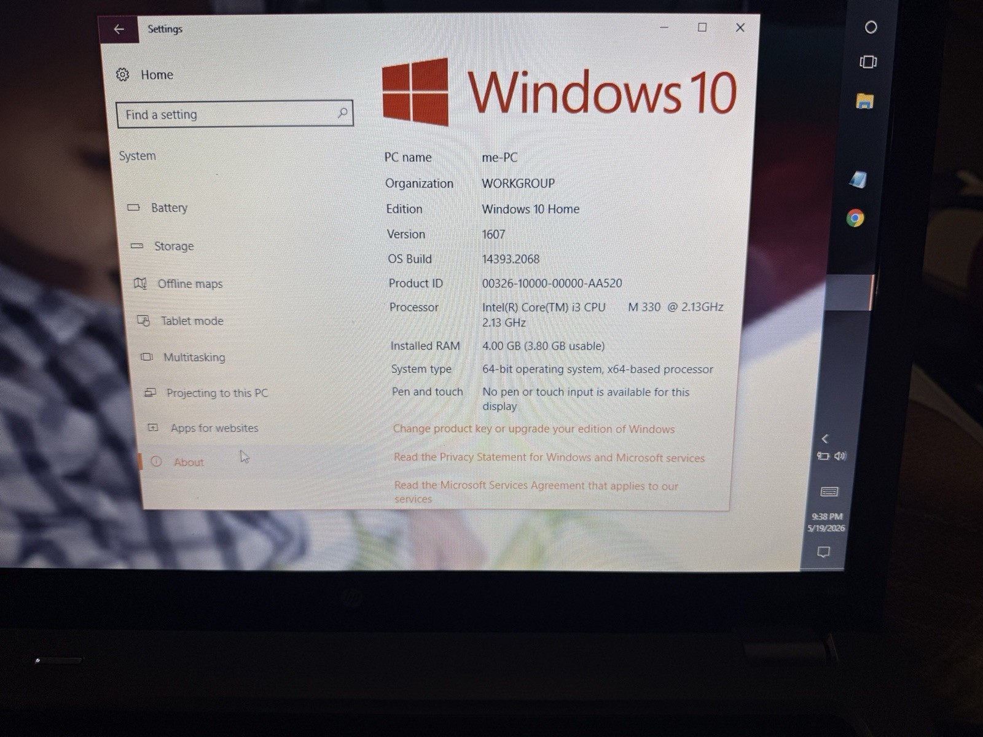This screenshot has height=737, width=983.
Task: Open Projecting to this PC settings
Action: [206, 392]
